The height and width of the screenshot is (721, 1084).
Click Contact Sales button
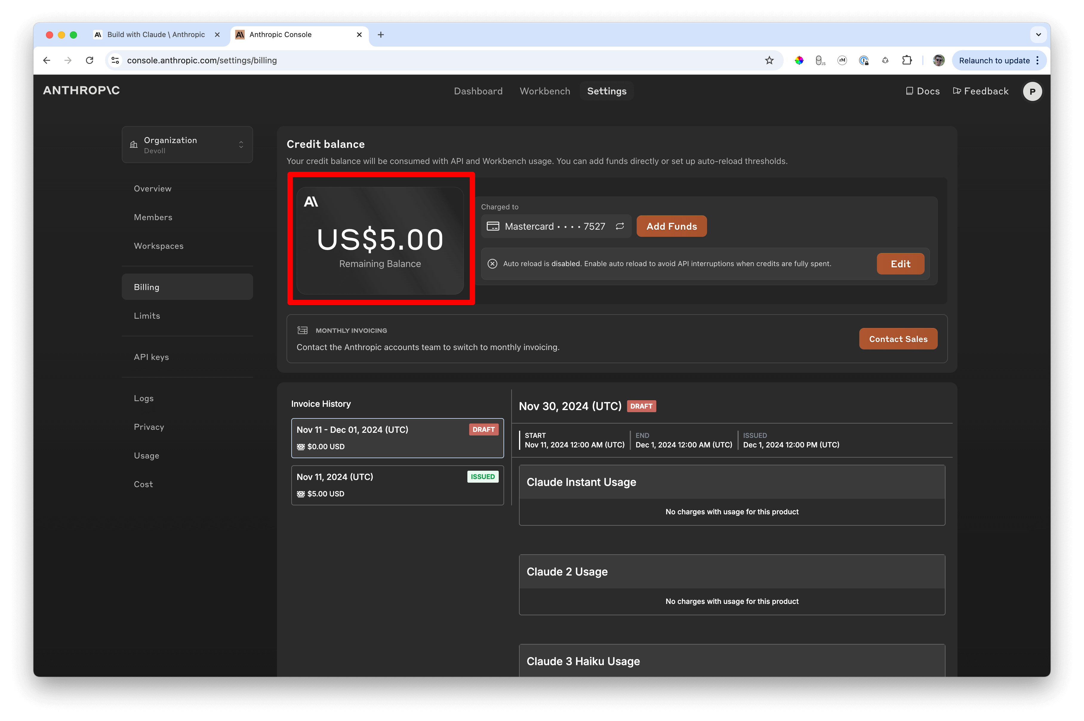pyautogui.click(x=898, y=339)
